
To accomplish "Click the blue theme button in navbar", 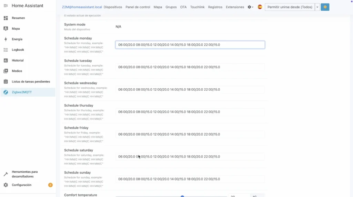I will point(325,7).
